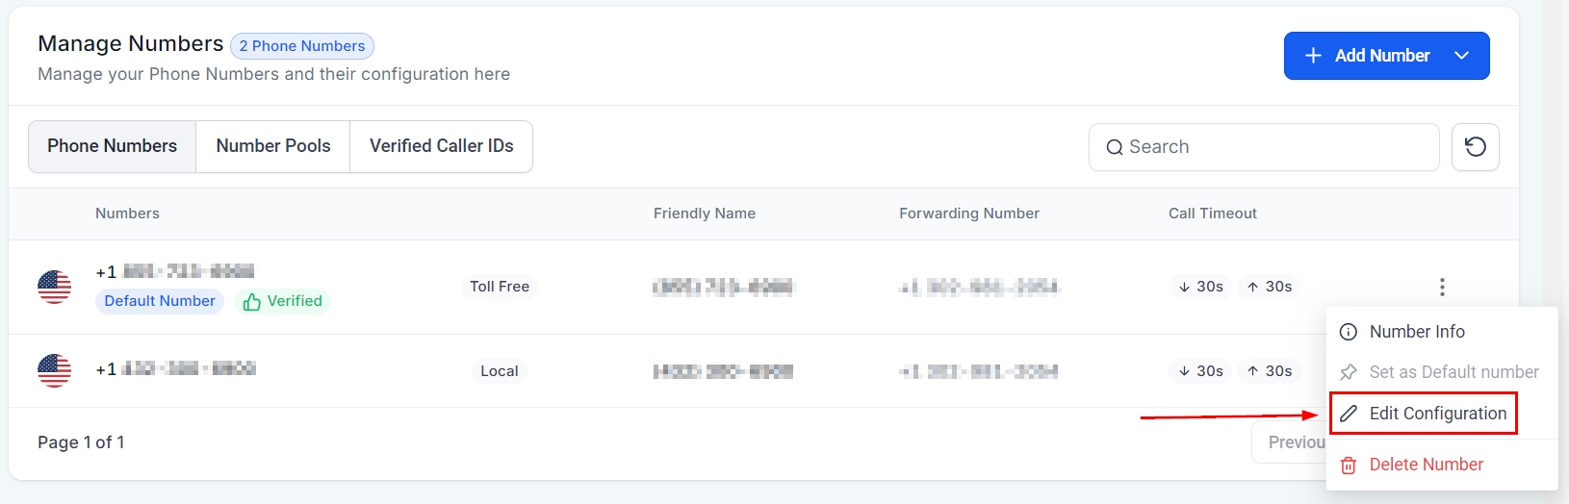Click the 2 Phone Numbers count badge

tap(302, 46)
